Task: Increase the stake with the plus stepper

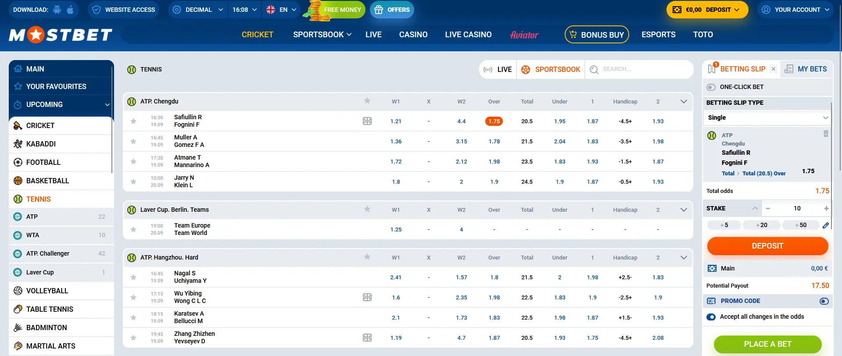Action: [x=826, y=208]
